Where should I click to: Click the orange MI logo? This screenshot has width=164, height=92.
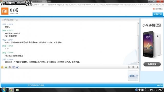[5, 11]
